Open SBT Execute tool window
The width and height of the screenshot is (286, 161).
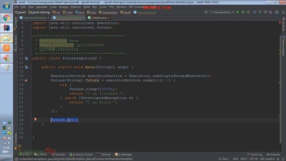(273, 154)
